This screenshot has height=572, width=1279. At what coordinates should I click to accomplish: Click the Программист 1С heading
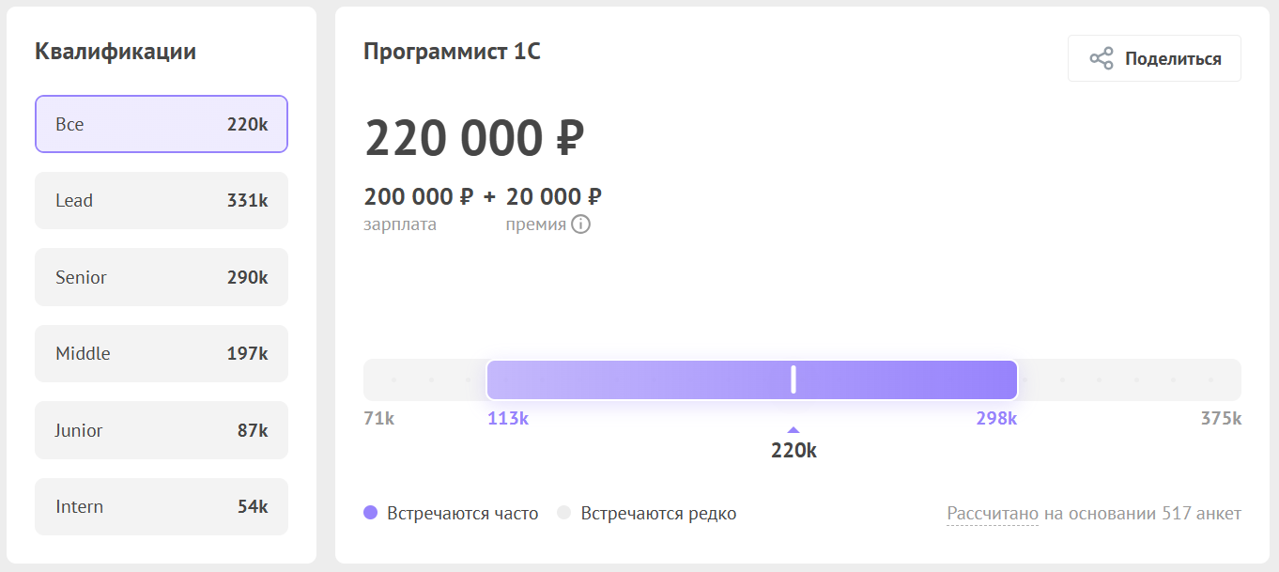(452, 52)
